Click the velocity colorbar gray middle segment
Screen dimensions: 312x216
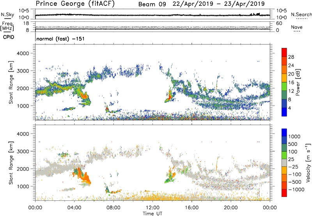[x=284, y=163]
